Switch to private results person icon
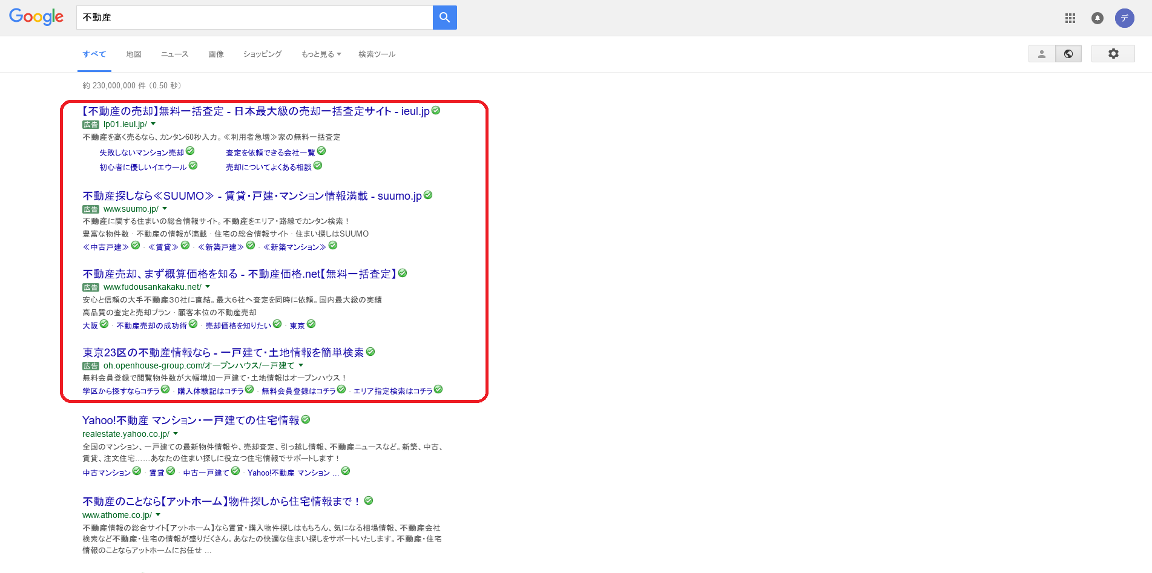Viewport: 1152px width, 573px height. [x=1041, y=54]
